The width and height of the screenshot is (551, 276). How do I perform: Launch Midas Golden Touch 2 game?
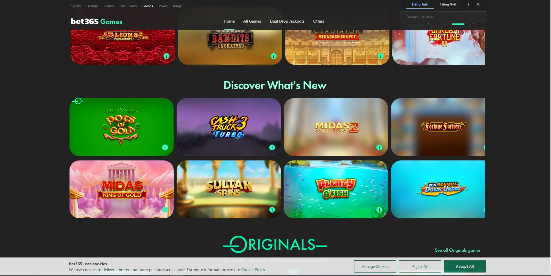tap(336, 127)
